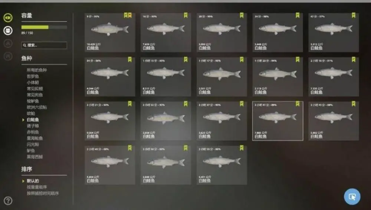Click the magnifier icon in the search field
Screen dimensions: 371x210
(x=24, y=45)
